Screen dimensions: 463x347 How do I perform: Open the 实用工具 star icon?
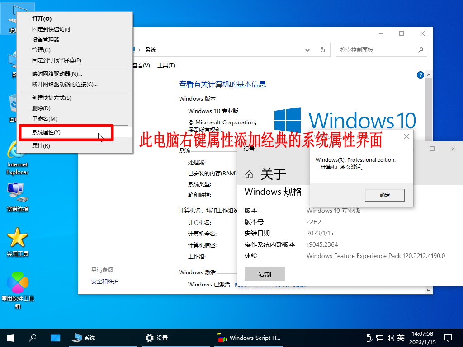pyautogui.click(x=18, y=242)
